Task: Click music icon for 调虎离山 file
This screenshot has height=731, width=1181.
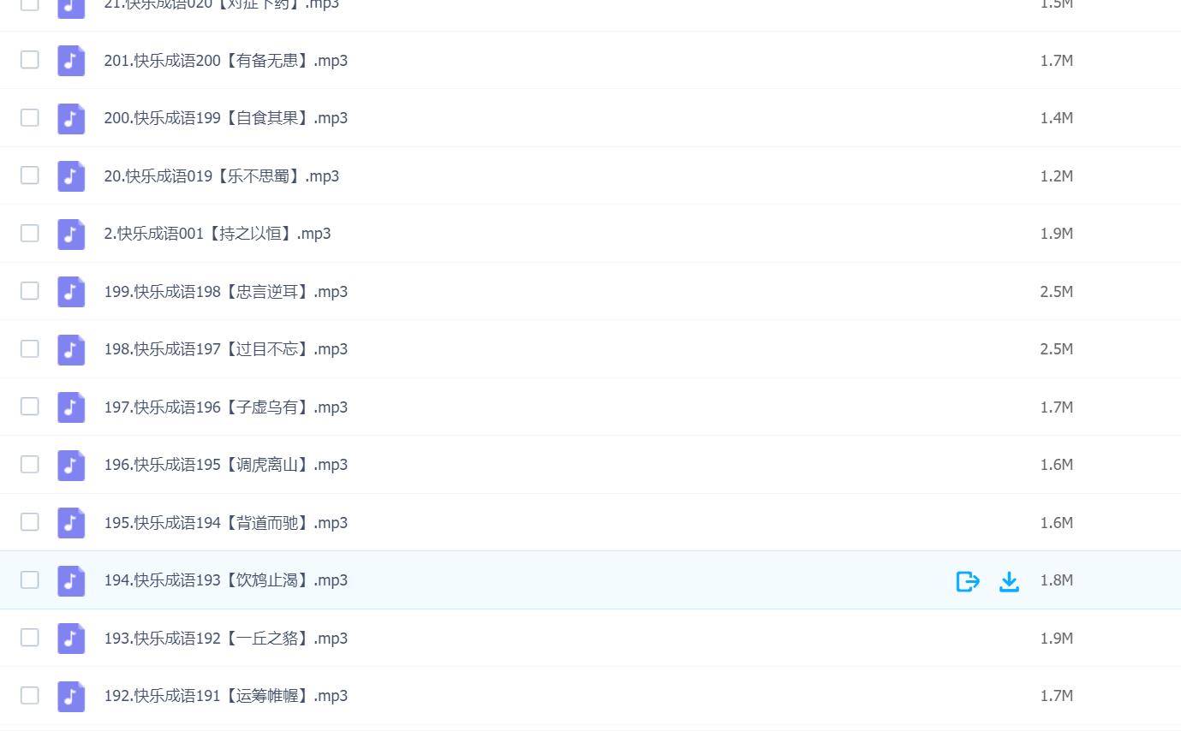Action: 71,465
